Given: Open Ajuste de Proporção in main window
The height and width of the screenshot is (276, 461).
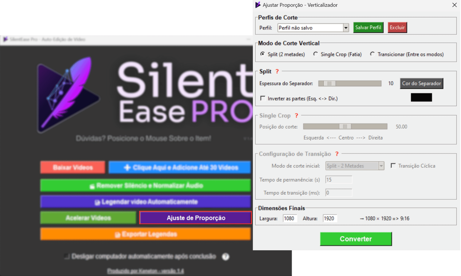Looking at the screenshot, I should point(195,218).
